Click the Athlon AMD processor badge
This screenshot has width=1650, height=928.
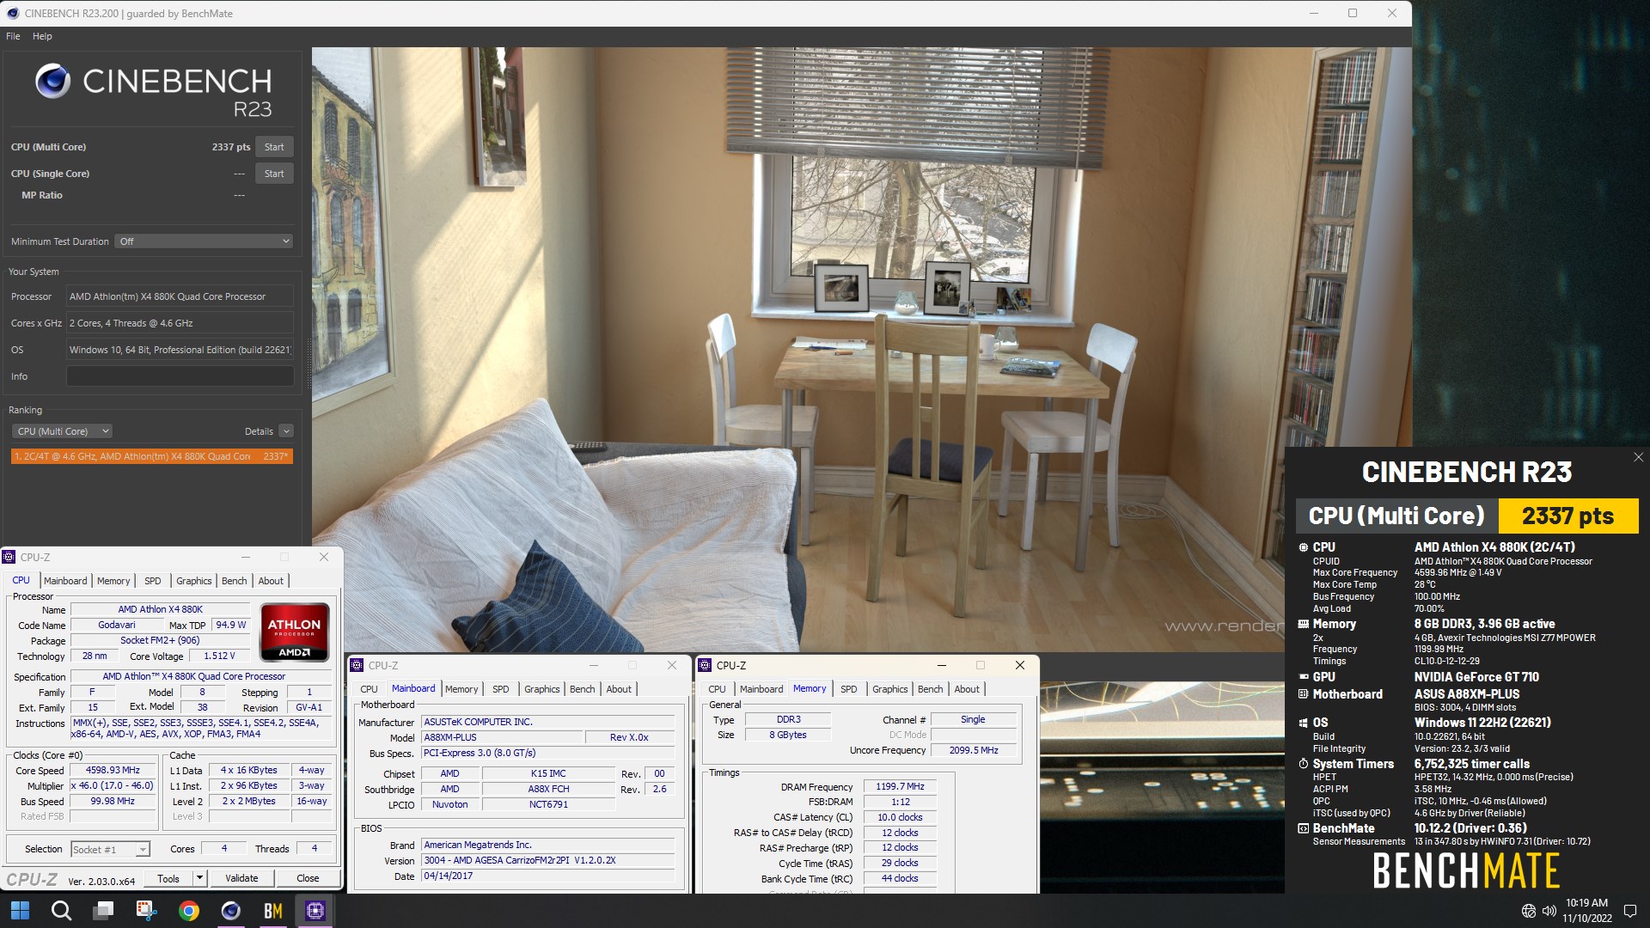tap(294, 632)
